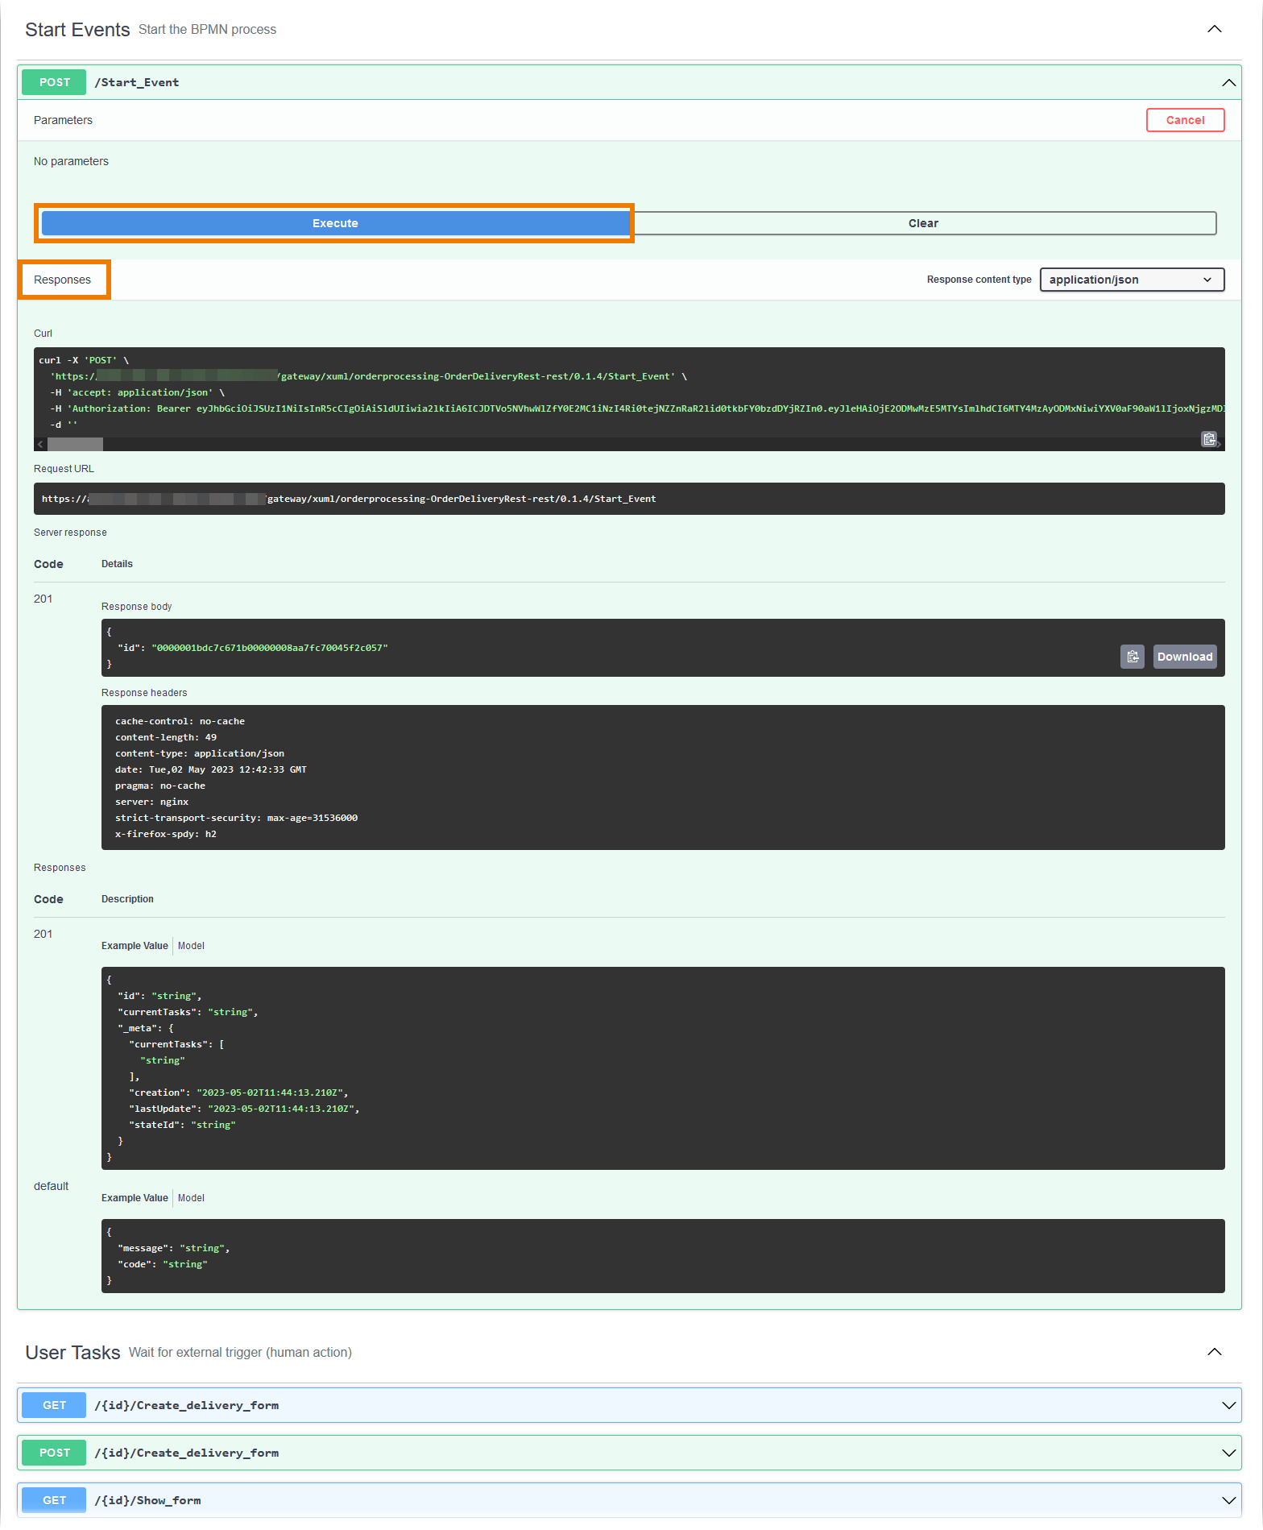1263x1530 pixels.
Task: Click the 'No parameters' text
Action: (x=71, y=161)
